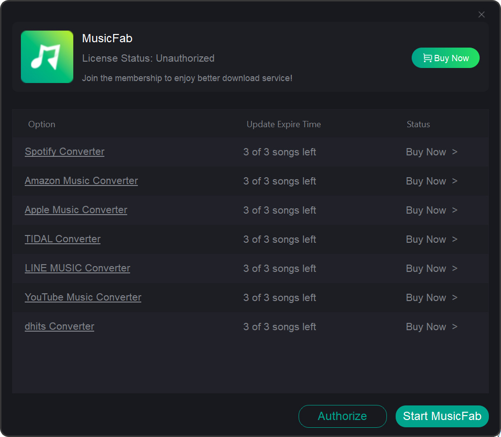Click Buy Now in dhits Converter row
501x437 pixels.
coord(432,326)
